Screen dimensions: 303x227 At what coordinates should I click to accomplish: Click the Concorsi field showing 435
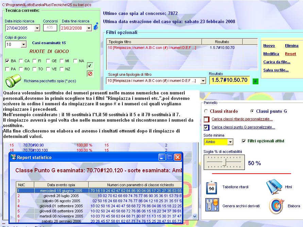pos(50,28)
